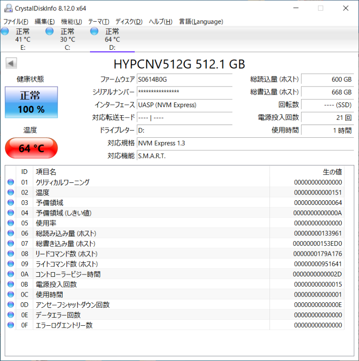Screen dimensions: 359x361
Task: Click the status dot for エラーログエントリー数
Action: [x=11, y=325]
